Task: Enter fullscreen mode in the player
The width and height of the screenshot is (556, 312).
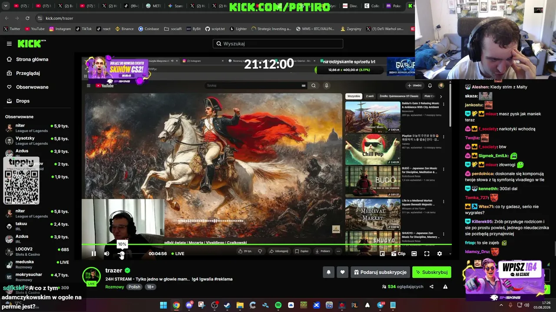Action: (x=427, y=253)
